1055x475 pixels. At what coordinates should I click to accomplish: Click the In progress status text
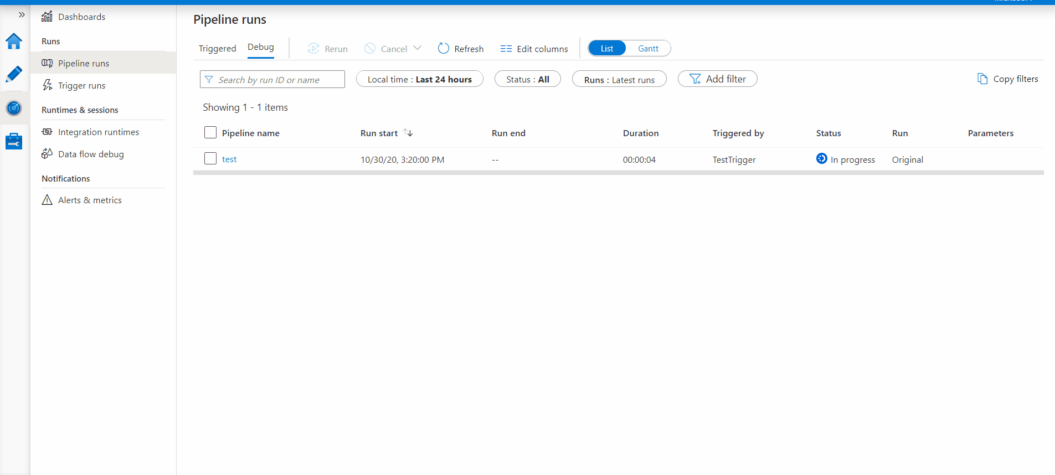pos(853,159)
